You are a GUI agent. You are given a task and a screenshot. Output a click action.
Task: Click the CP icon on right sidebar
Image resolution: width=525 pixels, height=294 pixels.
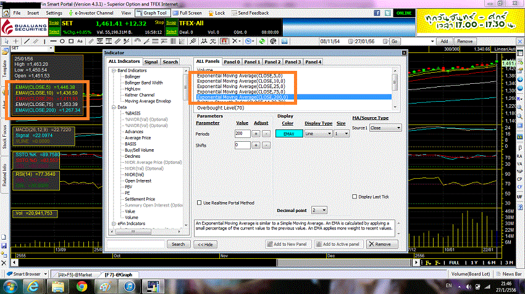click(x=520, y=179)
